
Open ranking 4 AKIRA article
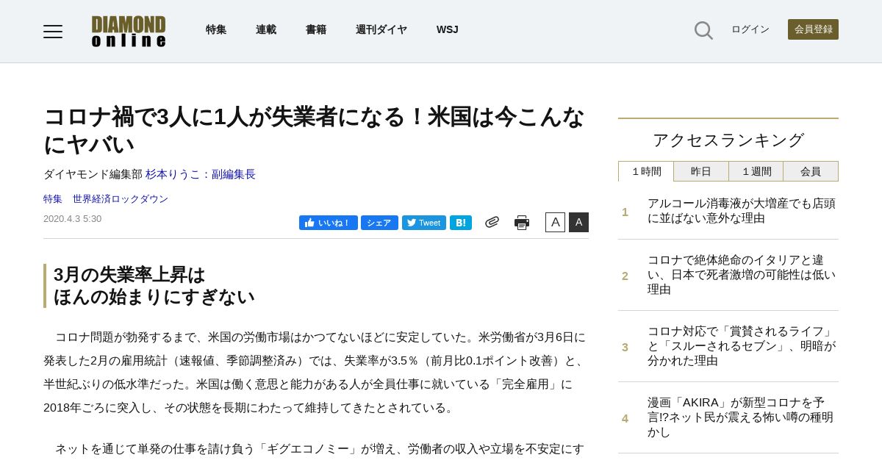click(x=742, y=417)
